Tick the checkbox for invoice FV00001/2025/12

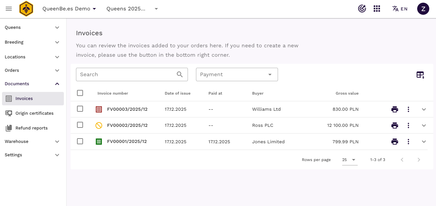click(x=80, y=141)
